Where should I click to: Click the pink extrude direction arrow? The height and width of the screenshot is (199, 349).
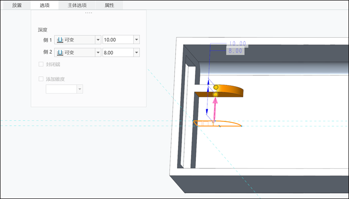coord(215,109)
